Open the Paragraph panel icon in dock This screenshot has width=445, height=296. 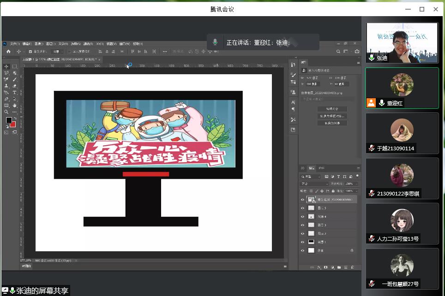(x=293, y=109)
